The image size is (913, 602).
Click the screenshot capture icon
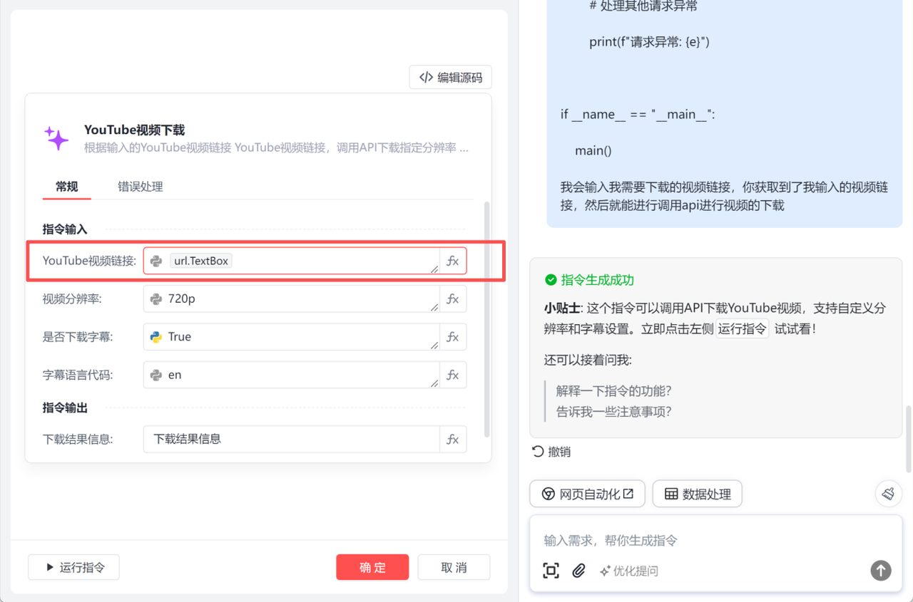[551, 571]
